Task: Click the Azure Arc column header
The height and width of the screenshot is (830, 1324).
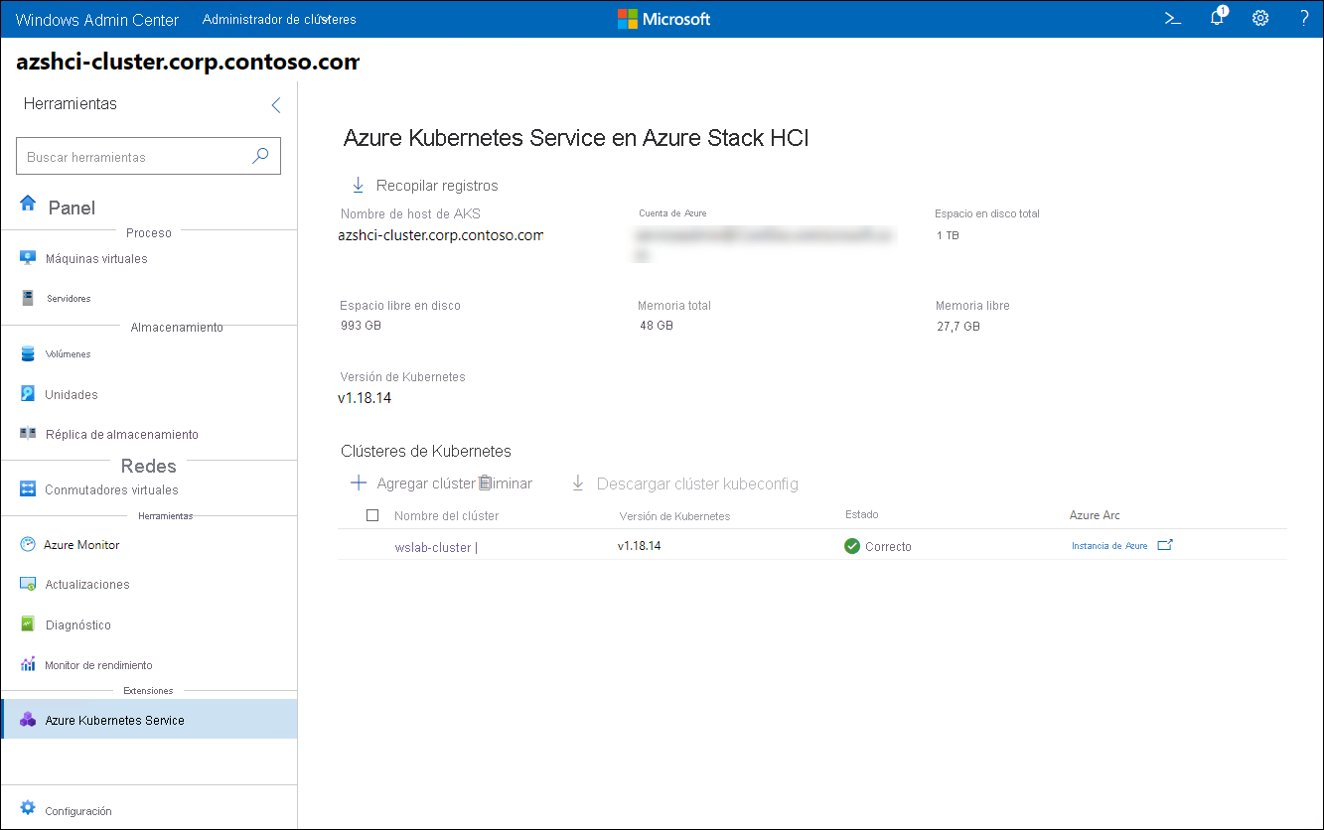Action: [1095, 515]
